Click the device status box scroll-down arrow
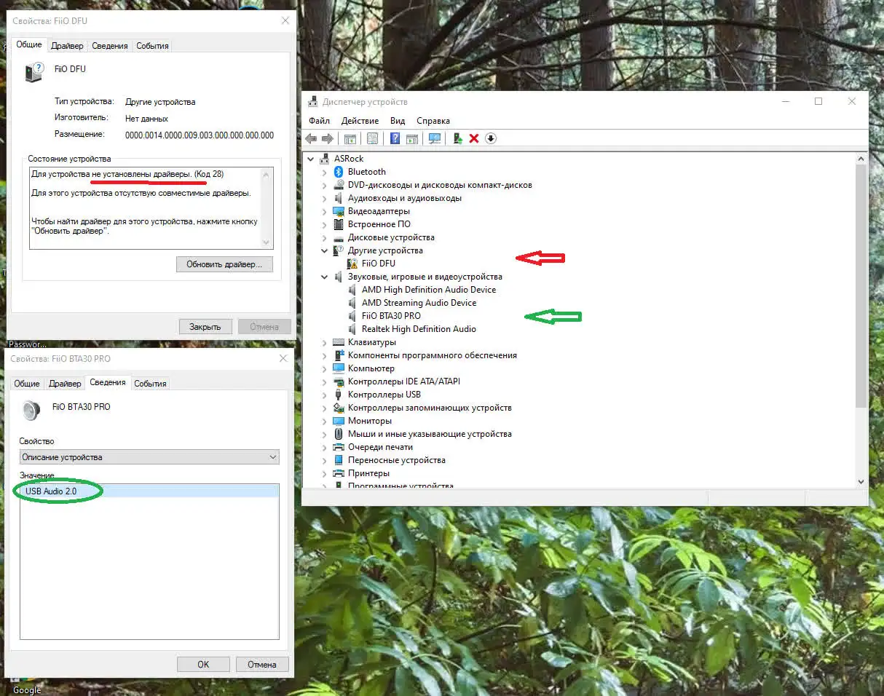Screen dimensions: 884x696 (266, 242)
